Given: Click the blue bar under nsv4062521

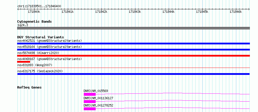Looking at the screenshot, I should (x=133, y=44).
